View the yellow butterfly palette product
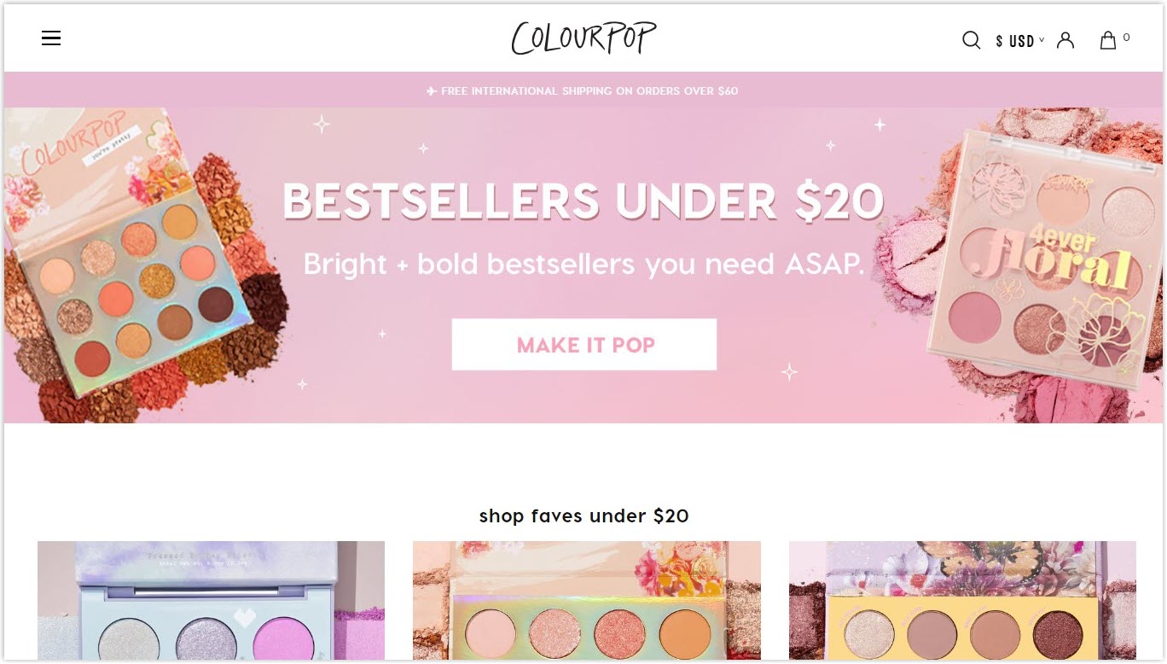1167x664 pixels. click(962, 601)
